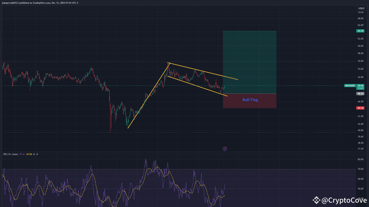The height and width of the screenshot is (207, 369).
Task: Click the USDT currency badge top right
Action: click(x=361, y=8)
